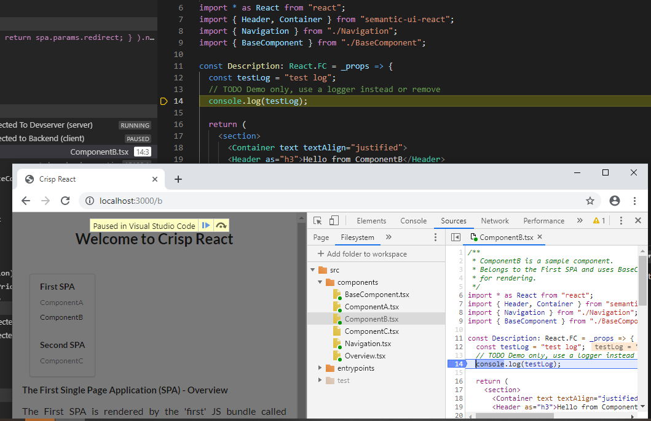Click Add folder to workspace
The height and width of the screenshot is (421, 651).
[362, 254]
